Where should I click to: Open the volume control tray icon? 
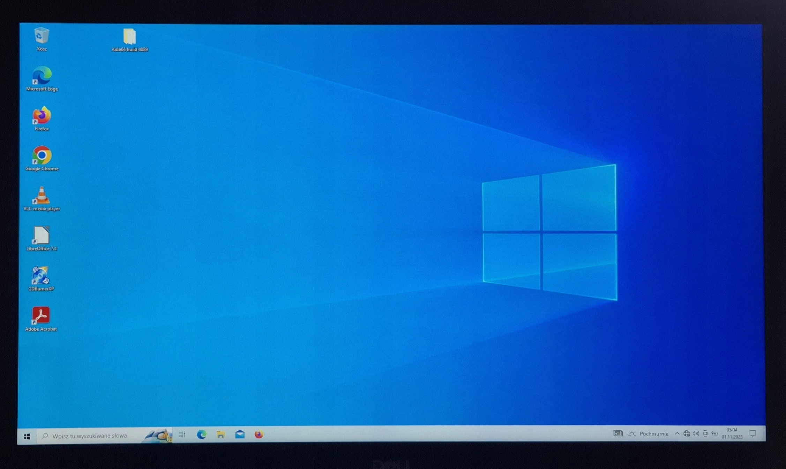(696, 433)
